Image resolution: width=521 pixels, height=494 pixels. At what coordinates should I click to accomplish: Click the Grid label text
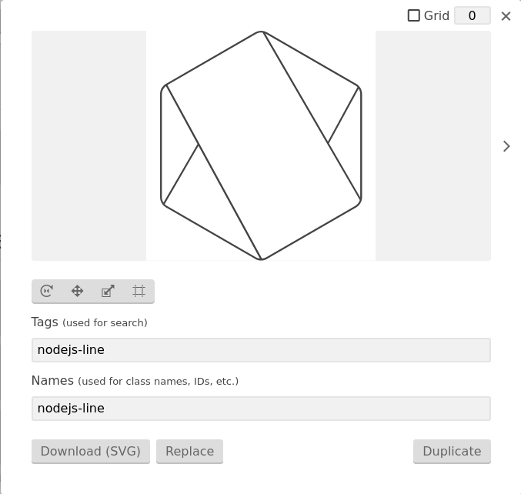tap(436, 15)
